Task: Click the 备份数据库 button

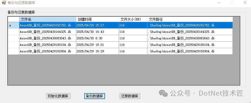Action: [94, 96]
